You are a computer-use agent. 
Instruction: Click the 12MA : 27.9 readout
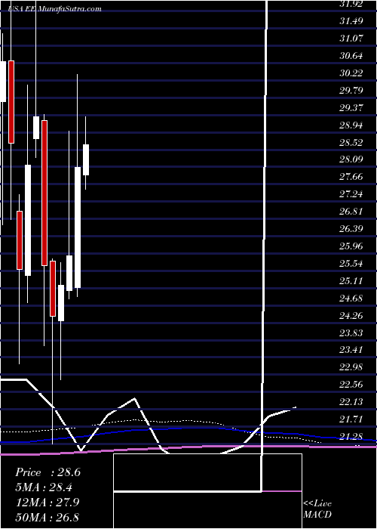(x=48, y=502)
